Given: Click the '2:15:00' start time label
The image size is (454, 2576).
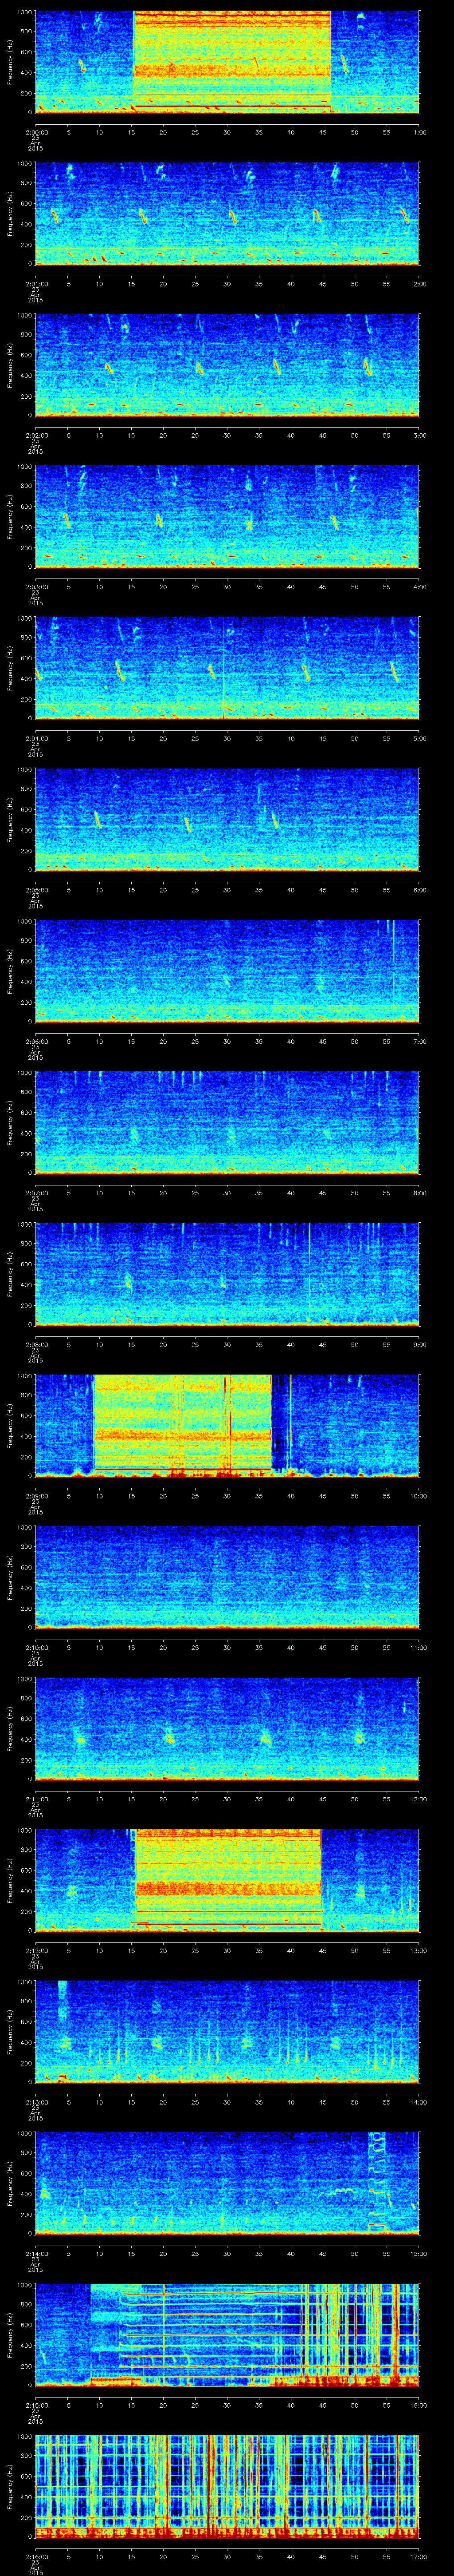Looking at the screenshot, I should (36, 2404).
